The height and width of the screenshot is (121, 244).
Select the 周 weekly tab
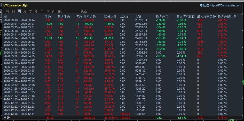(x=19, y=11)
